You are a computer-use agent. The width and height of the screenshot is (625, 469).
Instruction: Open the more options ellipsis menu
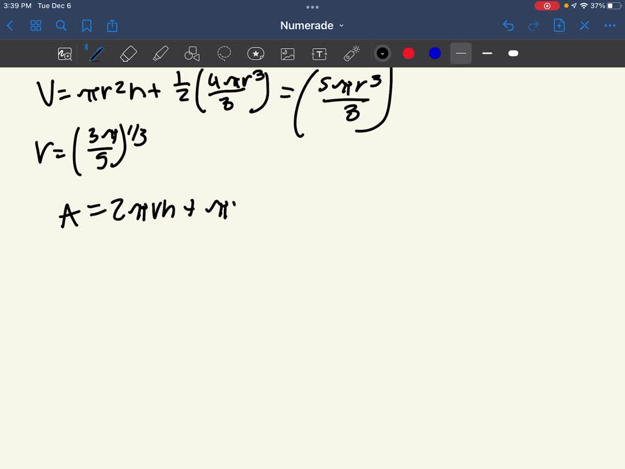[x=610, y=26]
